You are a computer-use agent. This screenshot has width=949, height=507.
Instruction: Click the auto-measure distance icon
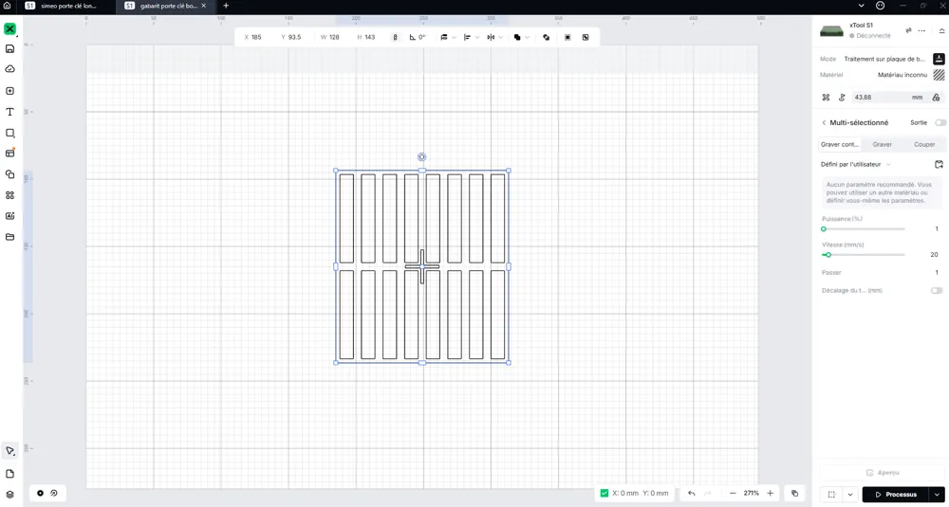[x=827, y=98]
